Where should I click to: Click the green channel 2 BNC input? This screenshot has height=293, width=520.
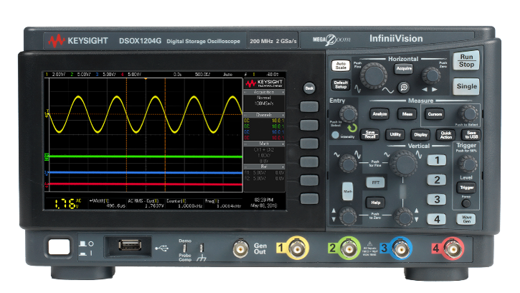pos(349,248)
